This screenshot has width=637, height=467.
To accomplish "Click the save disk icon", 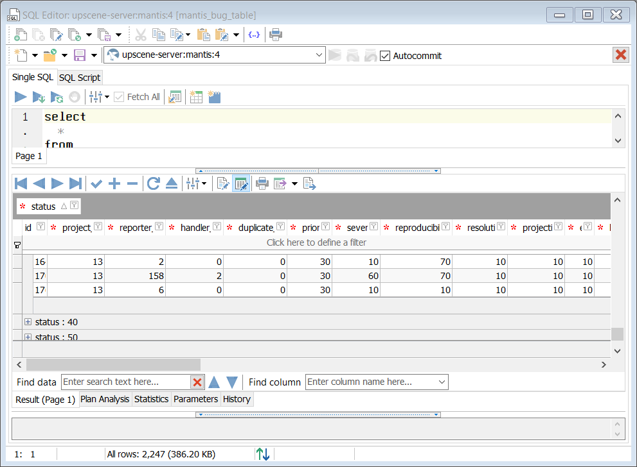I will (80, 55).
